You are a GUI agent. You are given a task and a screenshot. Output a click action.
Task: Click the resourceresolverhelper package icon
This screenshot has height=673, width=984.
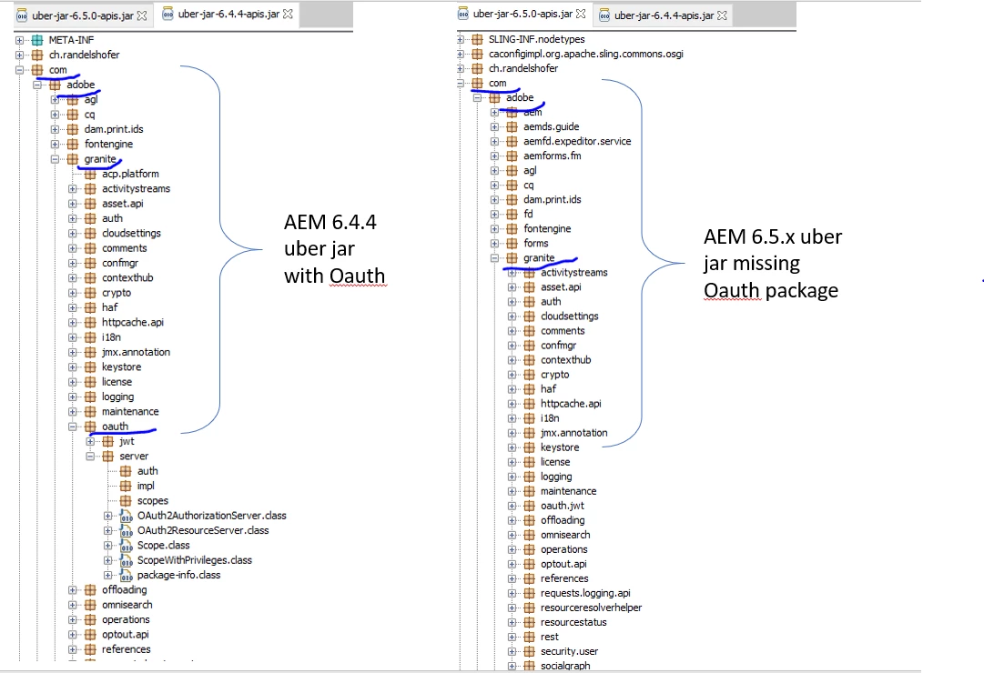529,608
